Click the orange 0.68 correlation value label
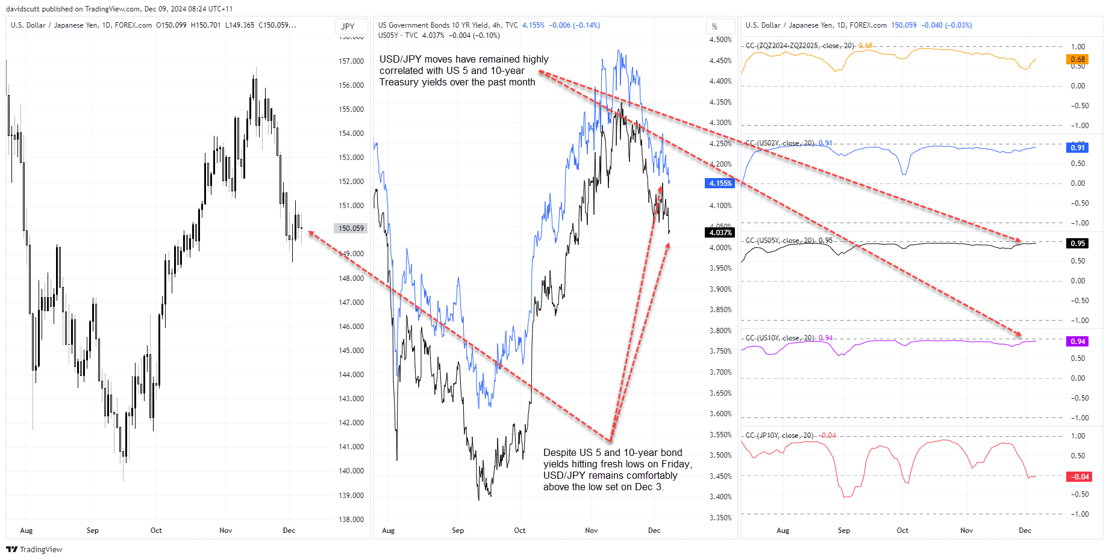The height and width of the screenshot is (560, 1109). click(x=1078, y=60)
